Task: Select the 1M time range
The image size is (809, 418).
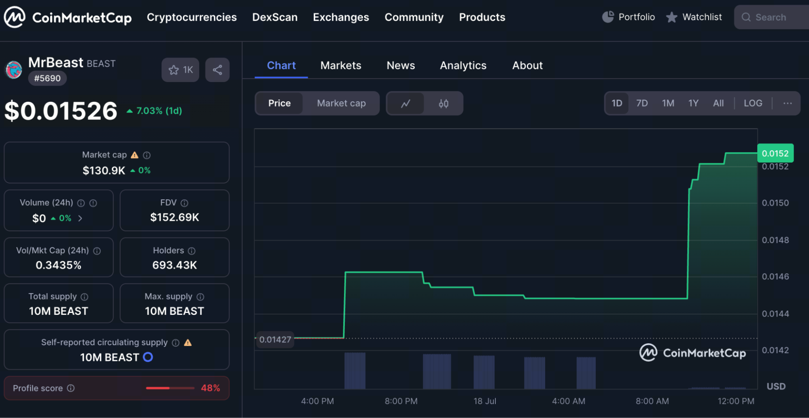Action: (668, 103)
